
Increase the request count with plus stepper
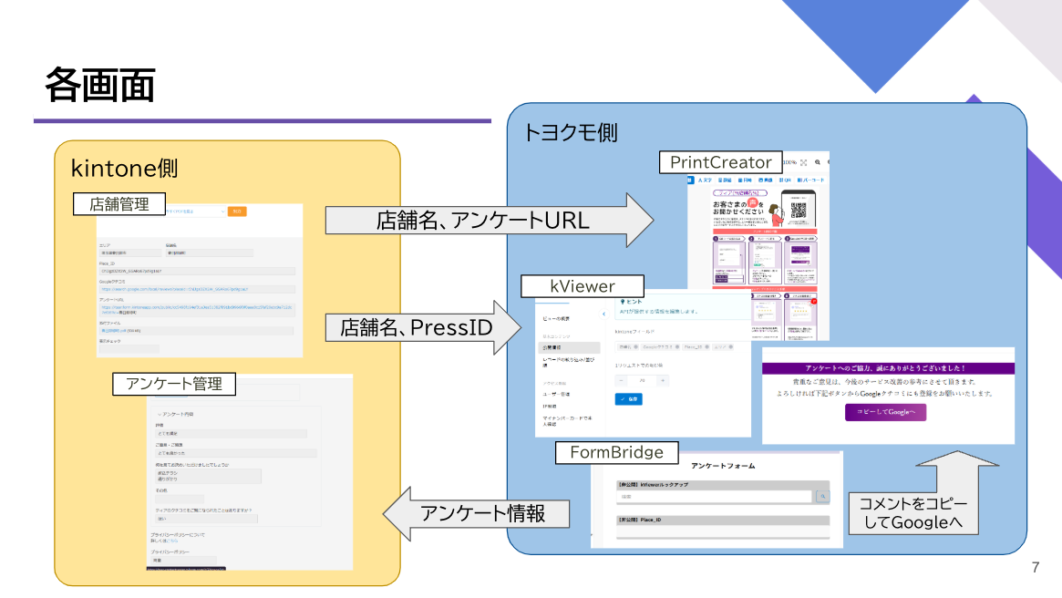663,381
